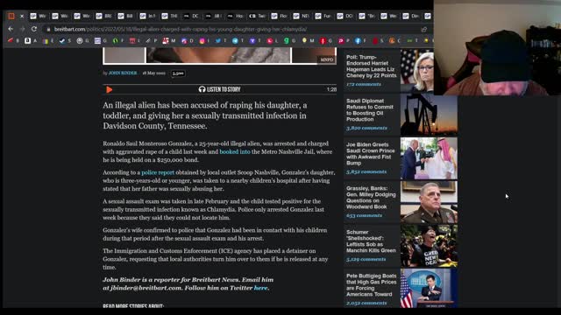Viewport: 561px width, 315px height.
Task: Switch to the tab labeled DO
Action: [x=344, y=16]
